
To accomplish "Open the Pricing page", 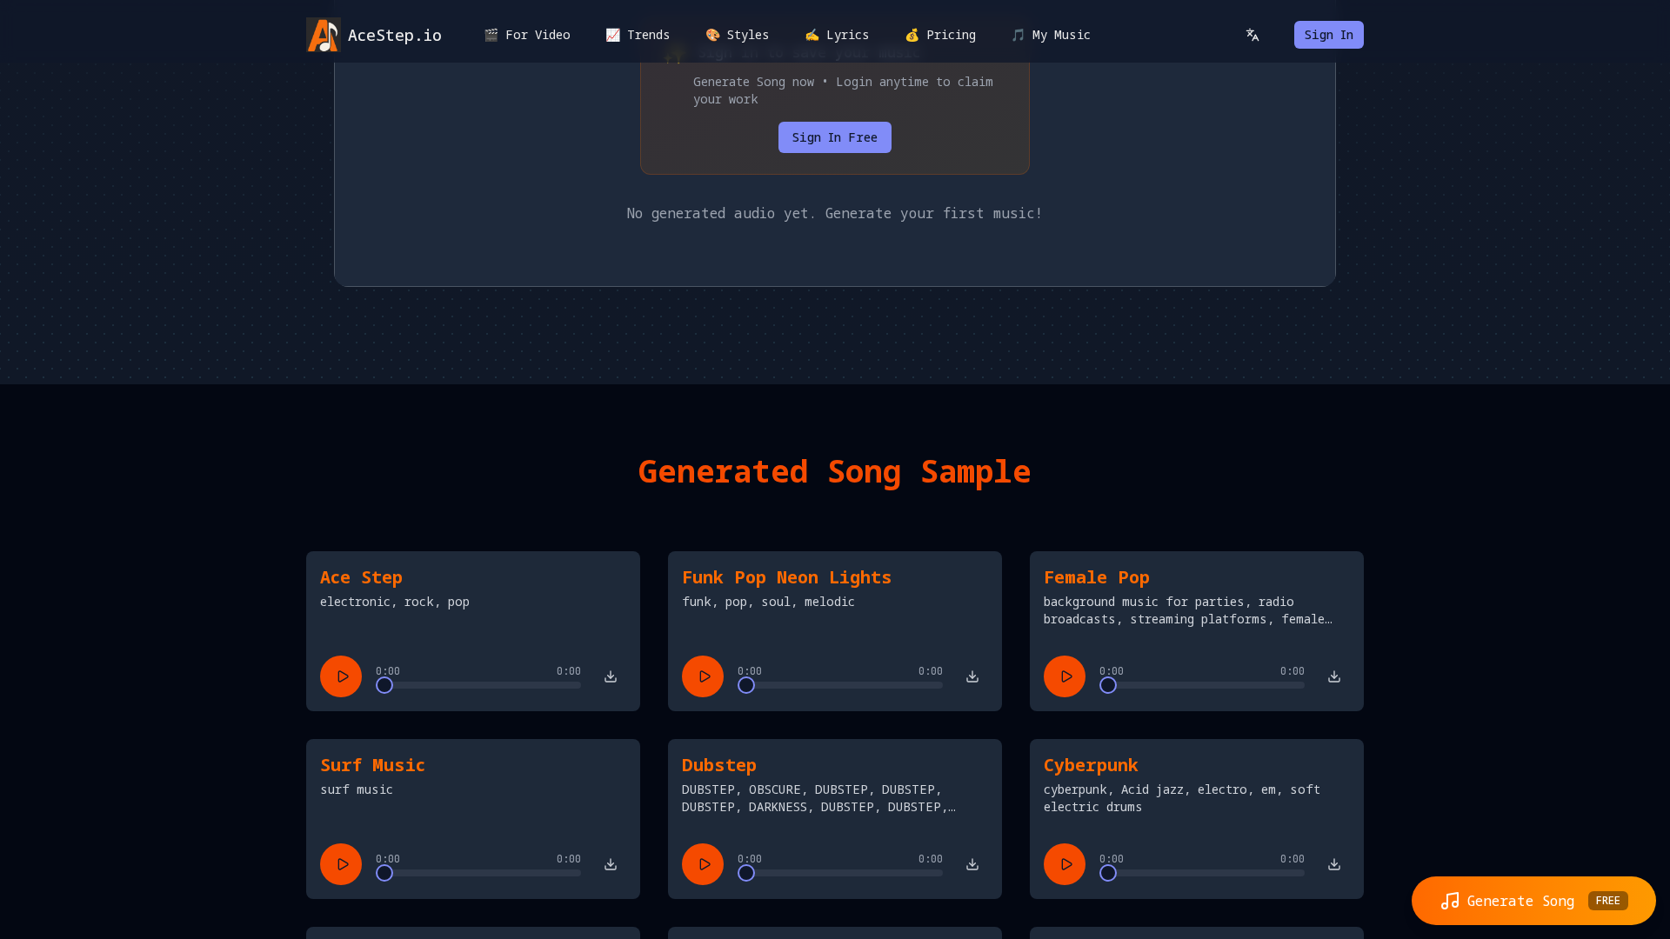I will [940, 35].
